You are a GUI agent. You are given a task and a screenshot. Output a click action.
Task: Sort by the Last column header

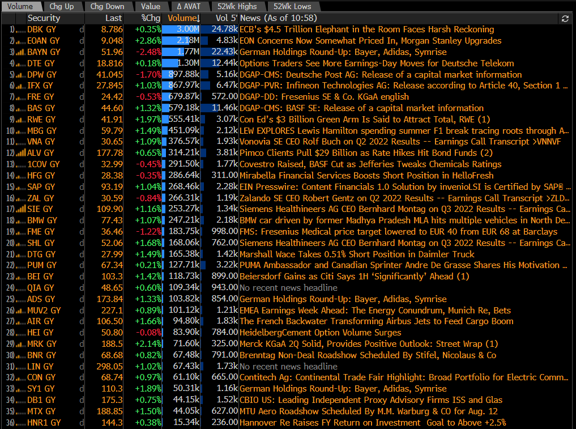pyautogui.click(x=113, y=18)
